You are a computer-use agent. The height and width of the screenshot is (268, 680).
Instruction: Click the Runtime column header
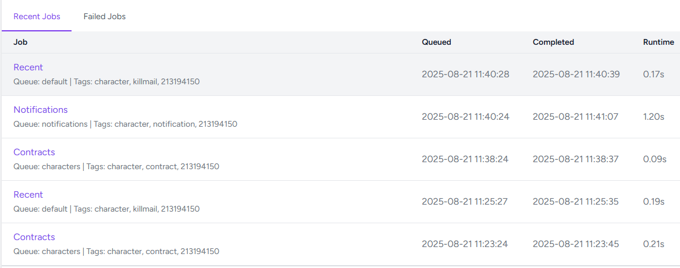point(658,42)
